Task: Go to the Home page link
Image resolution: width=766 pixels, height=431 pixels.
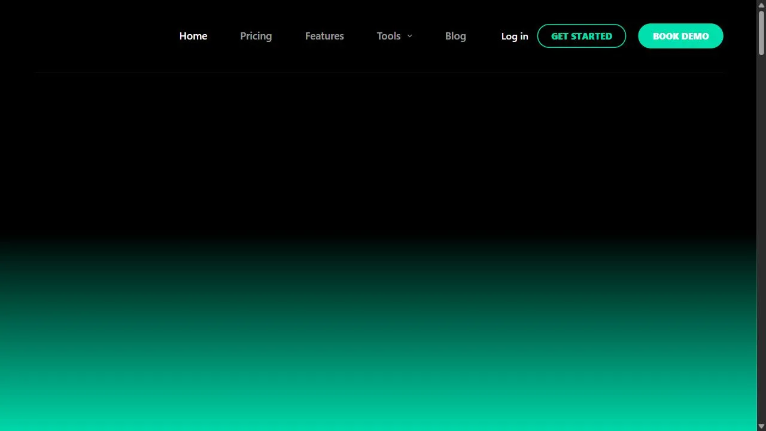Action: click(193, 36)
